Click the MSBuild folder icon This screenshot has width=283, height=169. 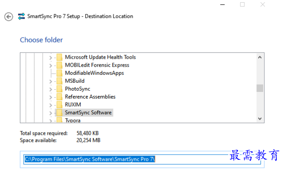tap(59, 81)
